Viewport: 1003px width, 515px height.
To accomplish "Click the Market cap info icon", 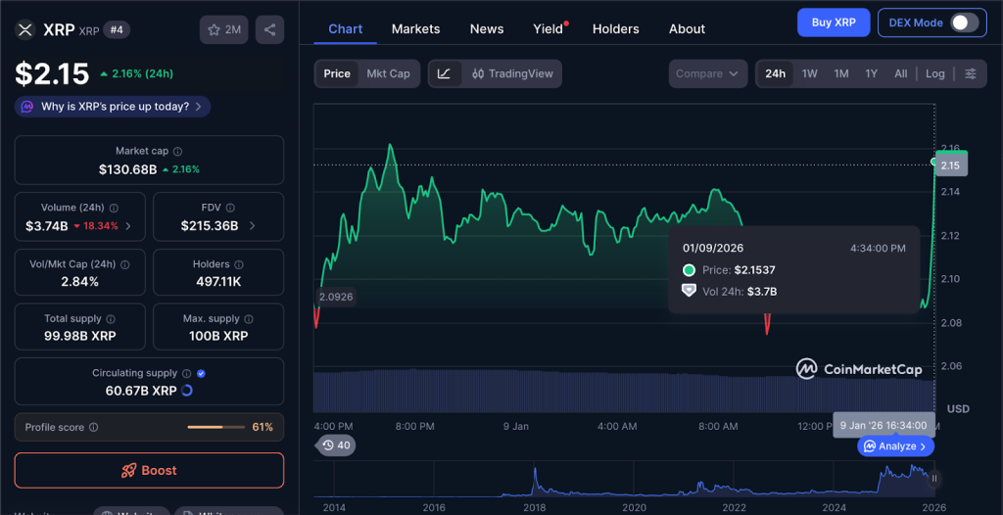I will click(177, 152).
